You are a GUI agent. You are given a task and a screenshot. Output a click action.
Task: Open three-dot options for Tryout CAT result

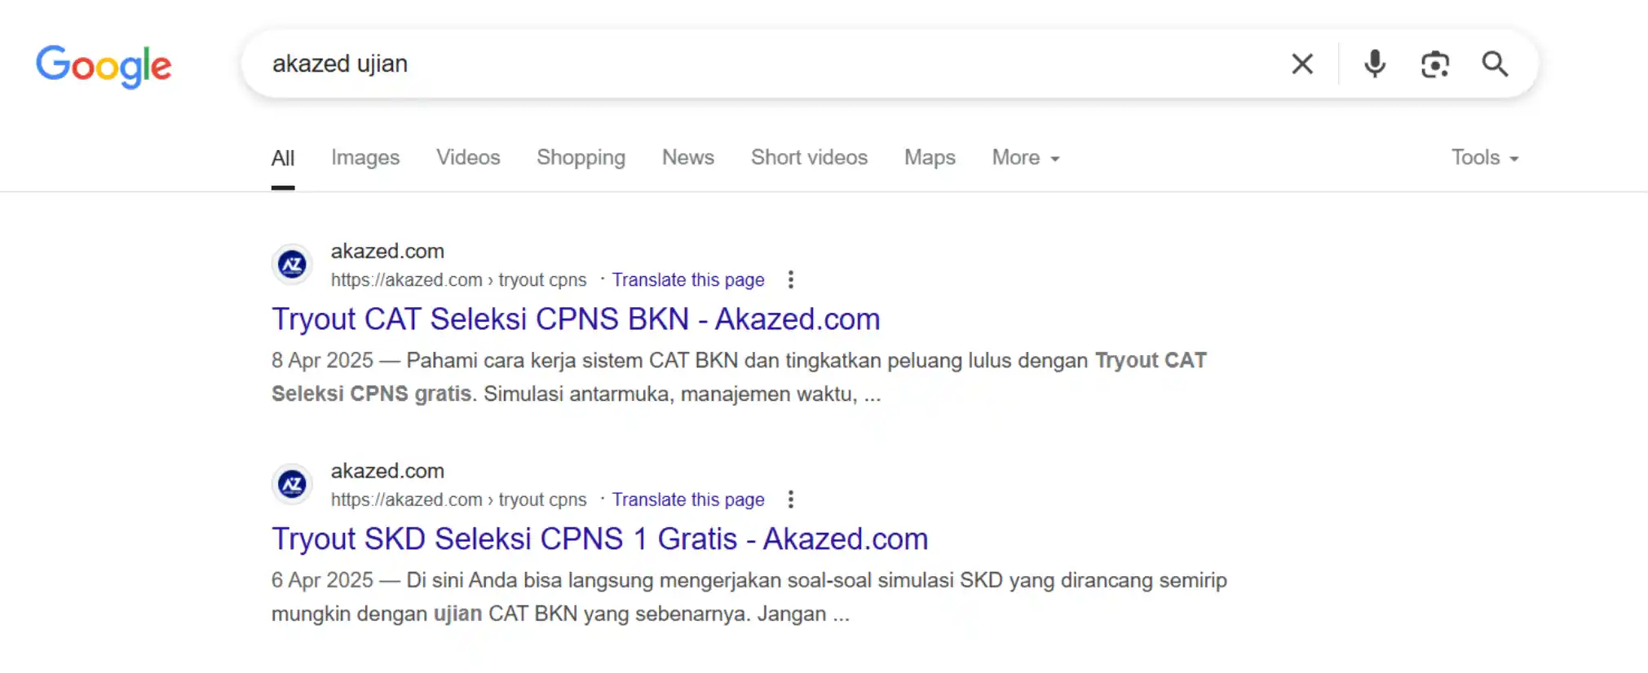[x=790, y=280]
